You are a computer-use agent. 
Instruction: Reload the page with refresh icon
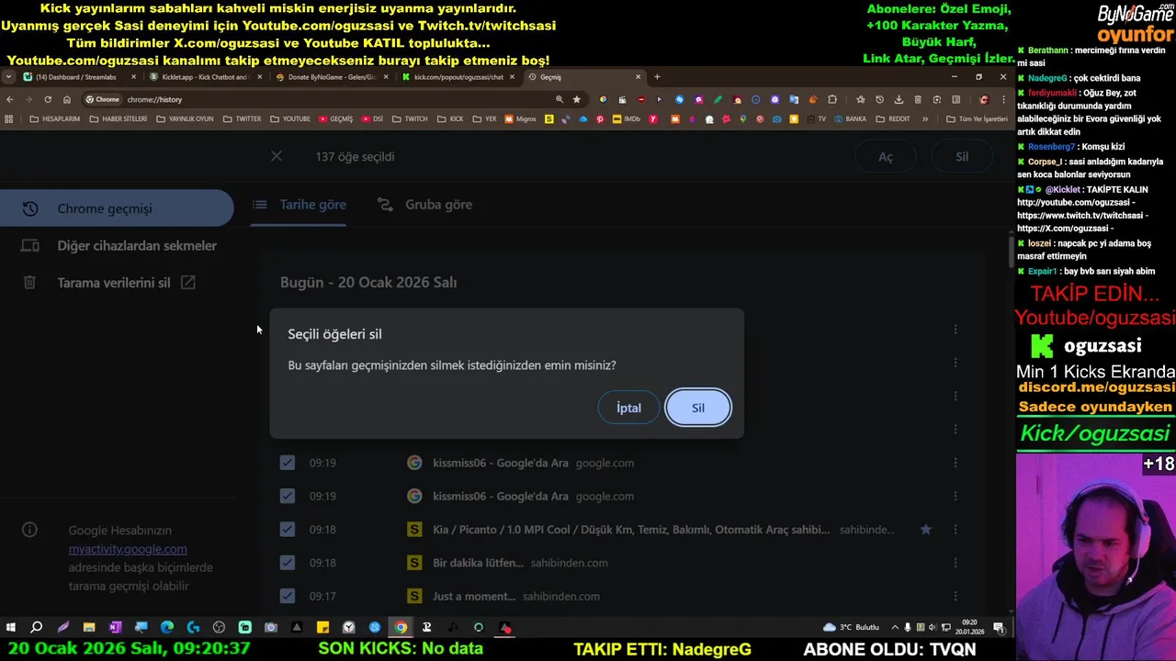click(48, 99)
